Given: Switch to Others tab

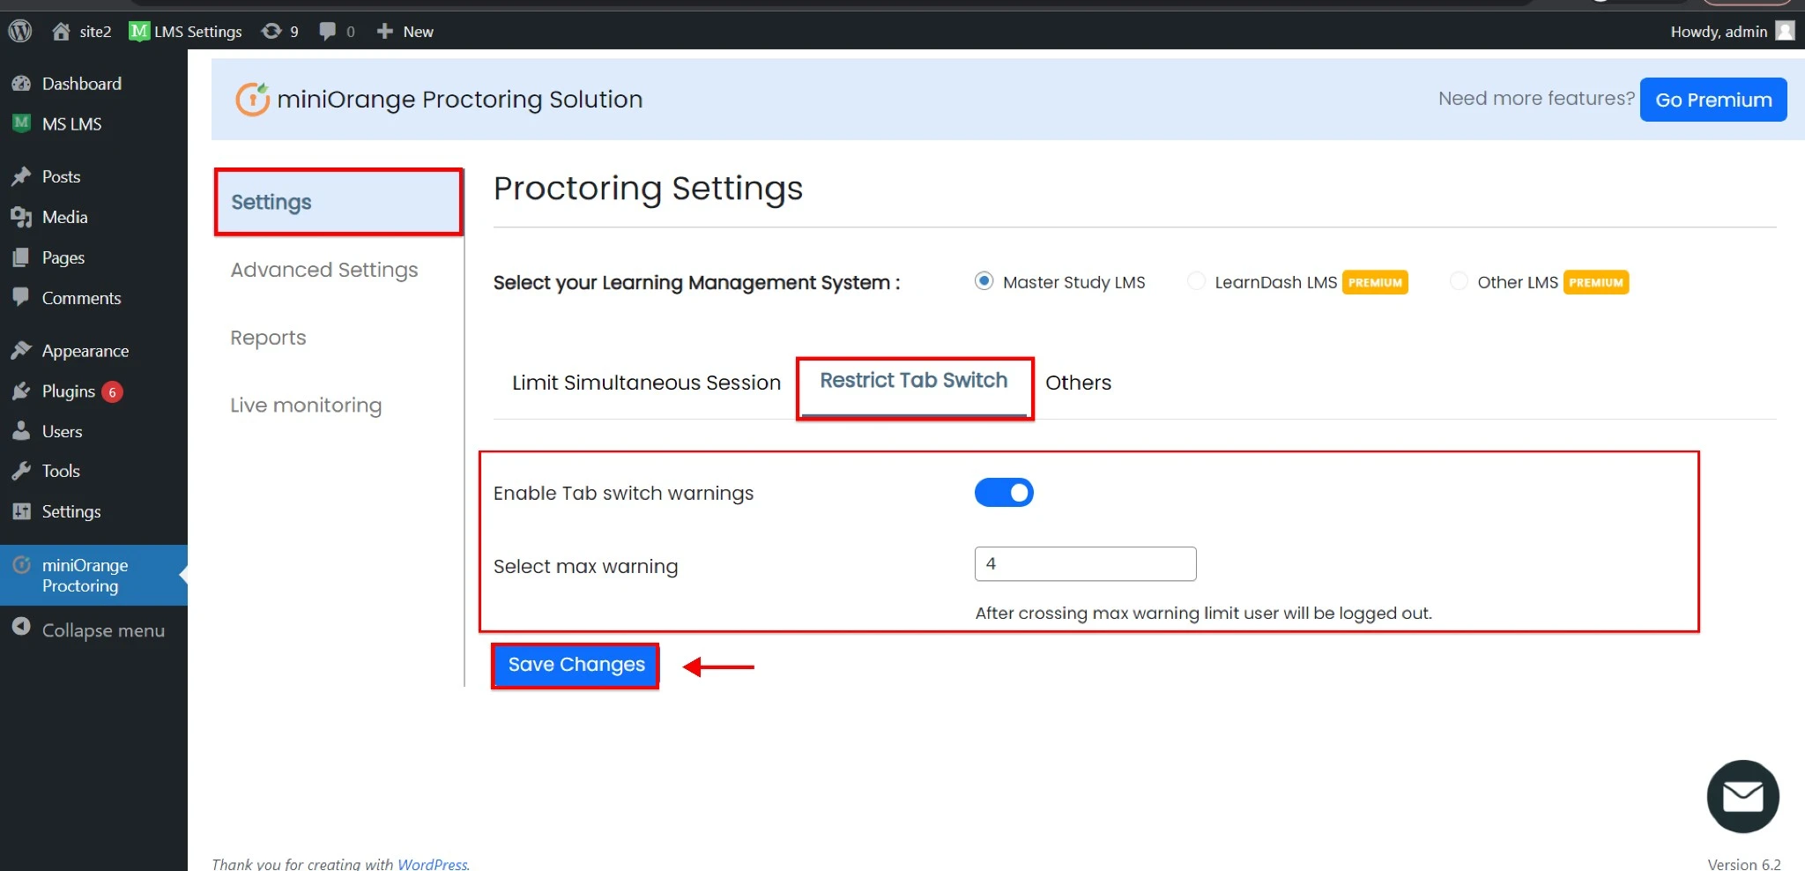Looking at the screenshot, I should [1078, 383].
